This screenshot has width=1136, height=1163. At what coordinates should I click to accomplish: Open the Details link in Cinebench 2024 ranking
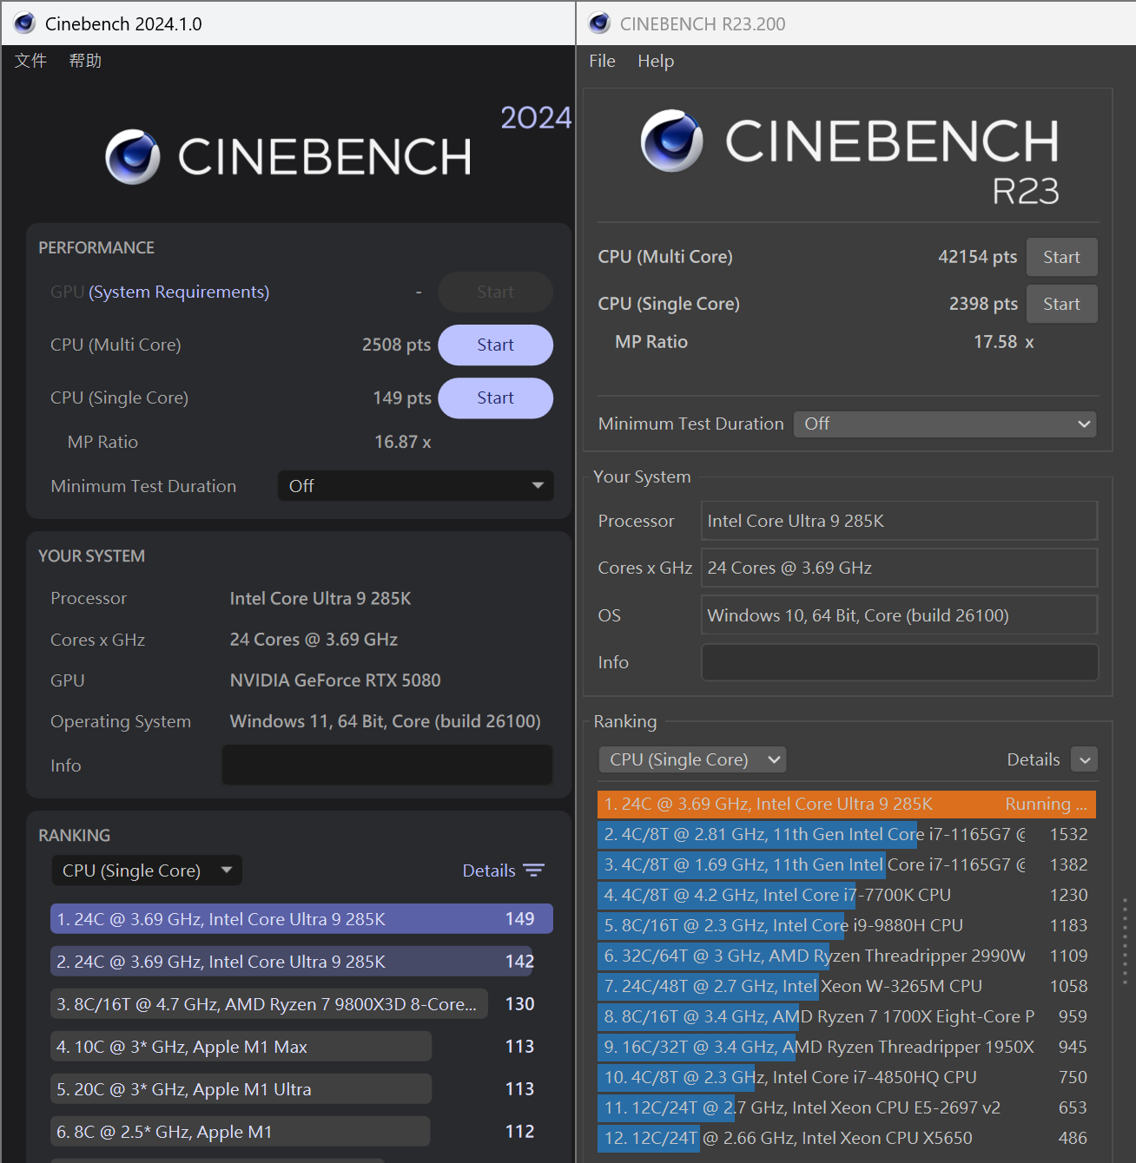(488, 871)
